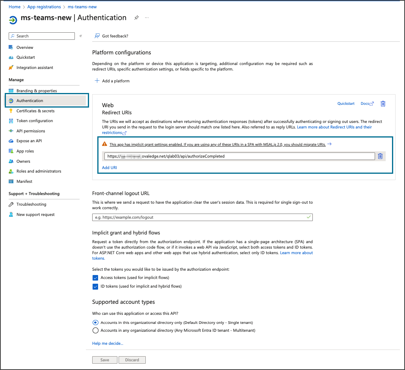Open New support request menu item

click(x=35, y=214)
